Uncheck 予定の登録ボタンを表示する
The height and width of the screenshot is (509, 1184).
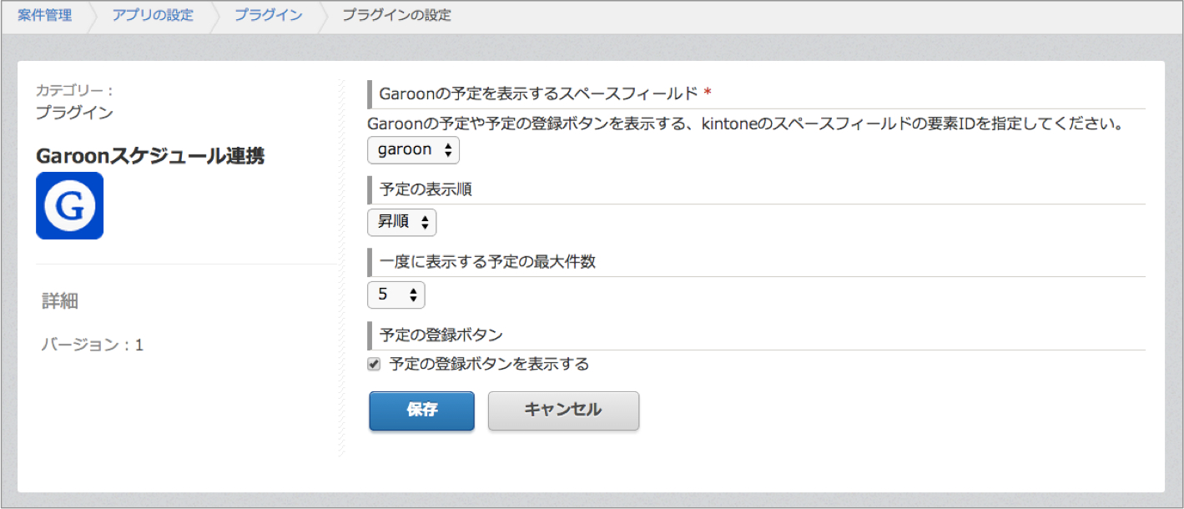[374, 364]
